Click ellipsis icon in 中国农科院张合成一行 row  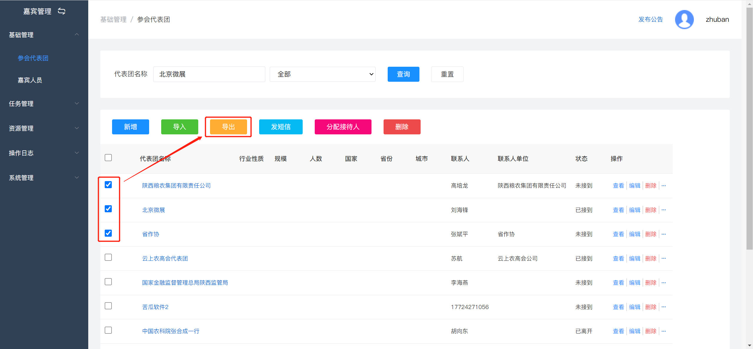[664, 331]
